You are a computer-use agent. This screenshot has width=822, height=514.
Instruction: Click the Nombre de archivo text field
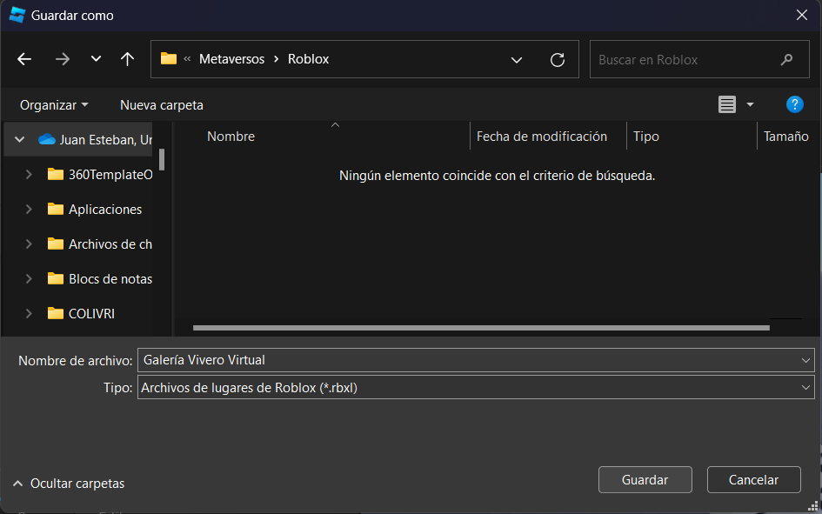pos(465,359)
